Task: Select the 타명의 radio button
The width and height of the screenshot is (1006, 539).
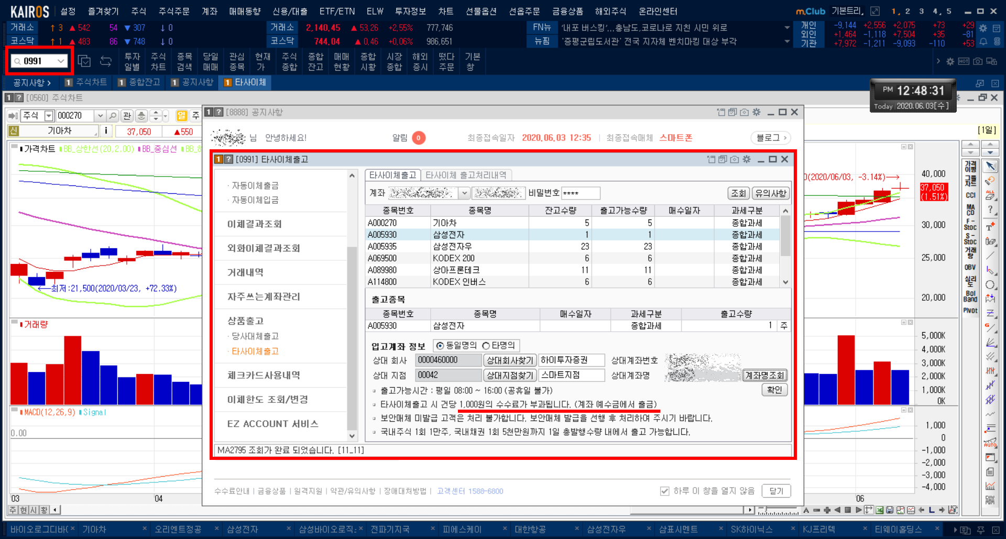Action: (486, 346)
